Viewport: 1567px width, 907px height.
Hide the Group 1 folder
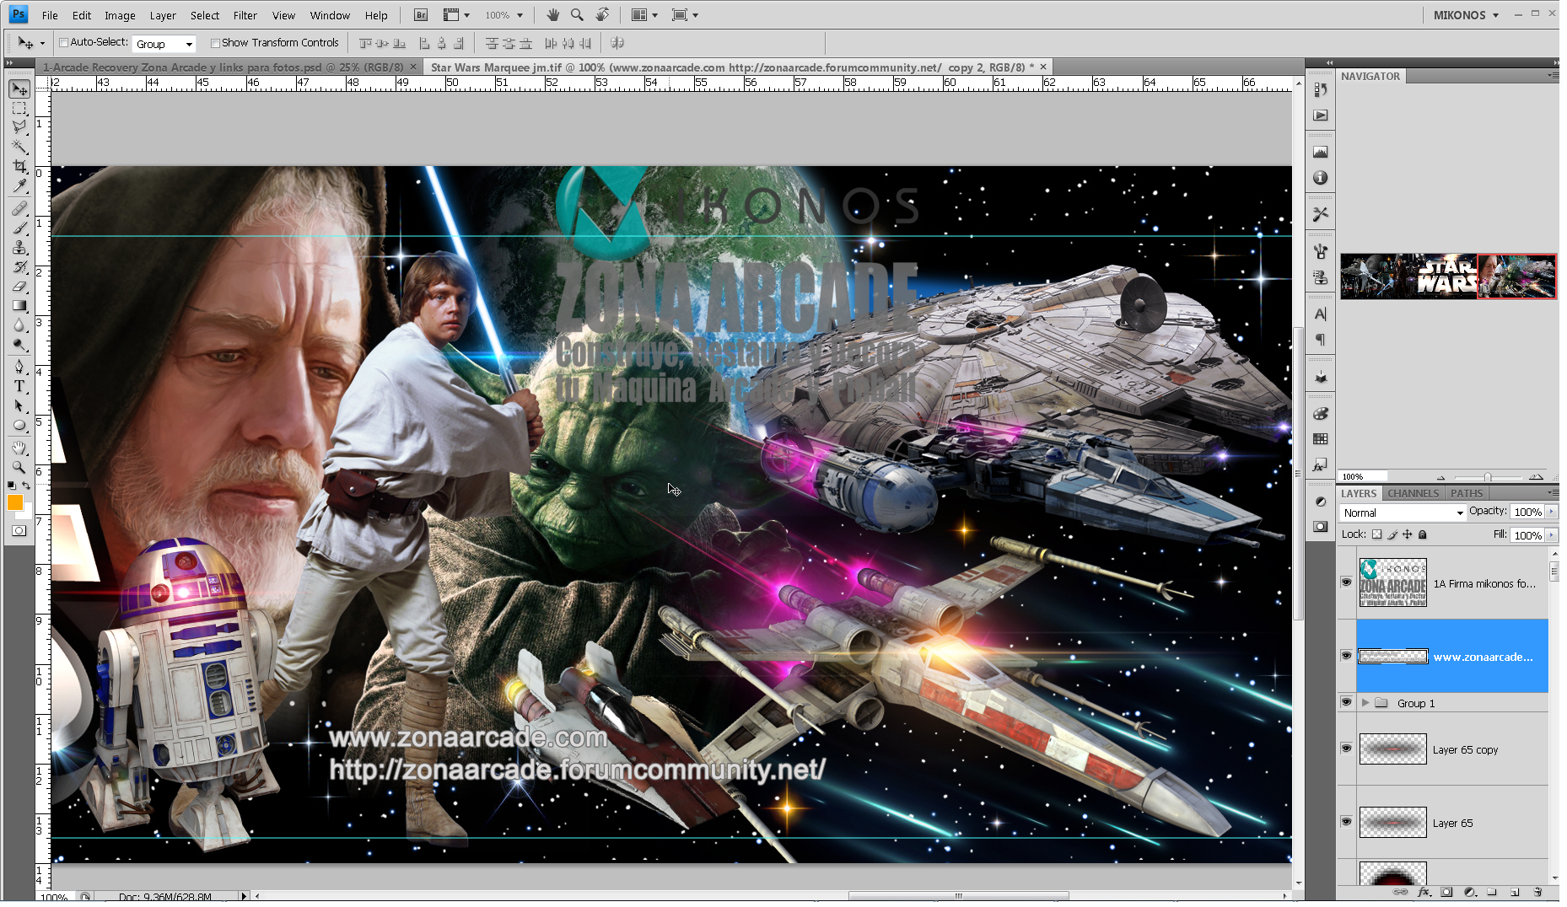(x=1346, y=702)
